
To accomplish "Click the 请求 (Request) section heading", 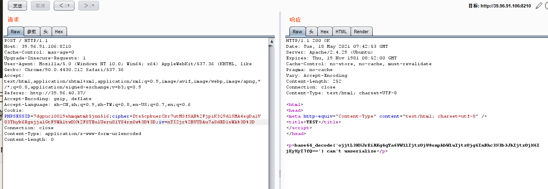I will (x=13, y=20).
